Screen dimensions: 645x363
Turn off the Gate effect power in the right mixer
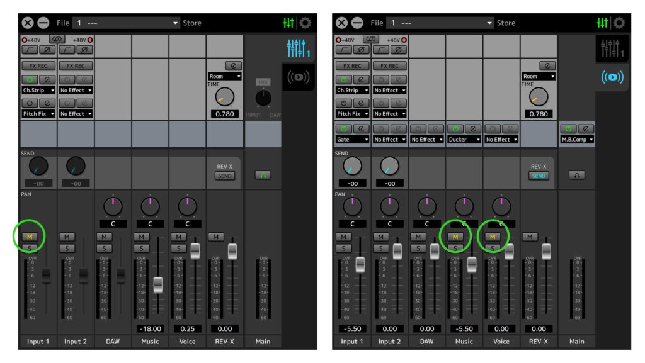click(x=345, y=128)
